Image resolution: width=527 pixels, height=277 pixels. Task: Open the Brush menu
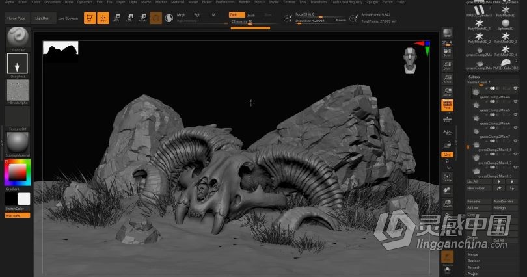point(23,2)
